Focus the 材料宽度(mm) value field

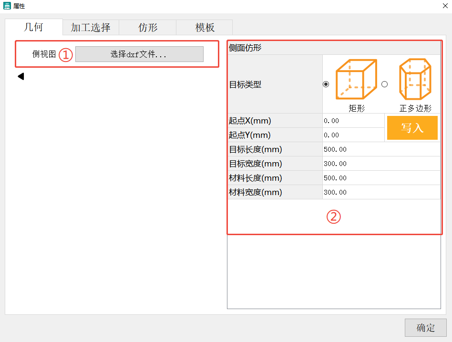click(x=381, y=192)
